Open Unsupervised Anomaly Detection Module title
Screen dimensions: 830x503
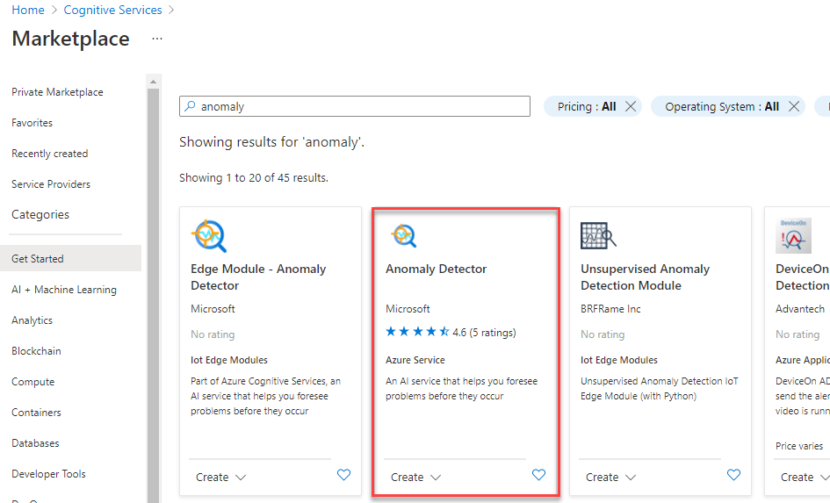[645, 277]
